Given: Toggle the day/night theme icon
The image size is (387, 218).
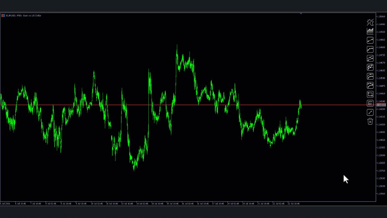Looking at the screenshot, I should (370, 22).
